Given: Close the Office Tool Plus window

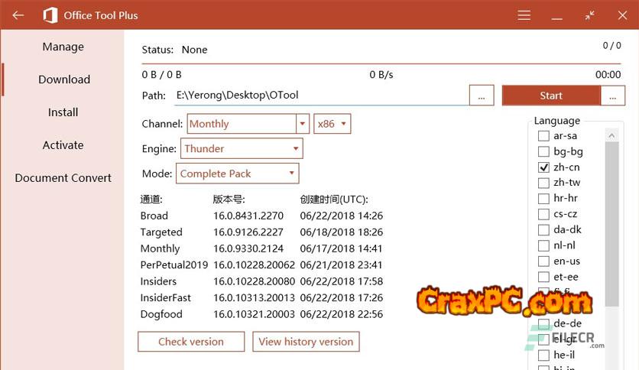Looking at the screenshot, I should pos(622,15).
